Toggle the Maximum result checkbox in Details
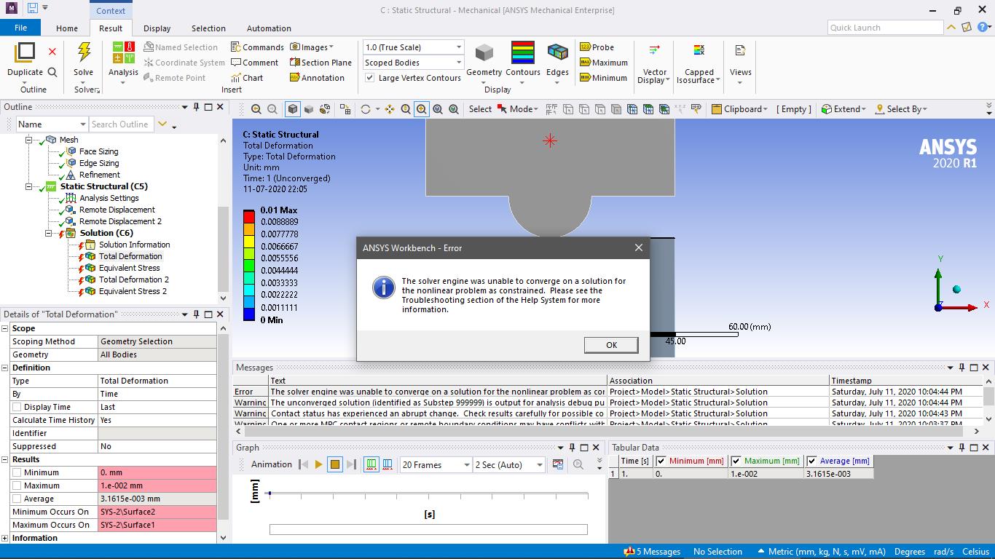 pyautogui.click(x=17, y=485)
